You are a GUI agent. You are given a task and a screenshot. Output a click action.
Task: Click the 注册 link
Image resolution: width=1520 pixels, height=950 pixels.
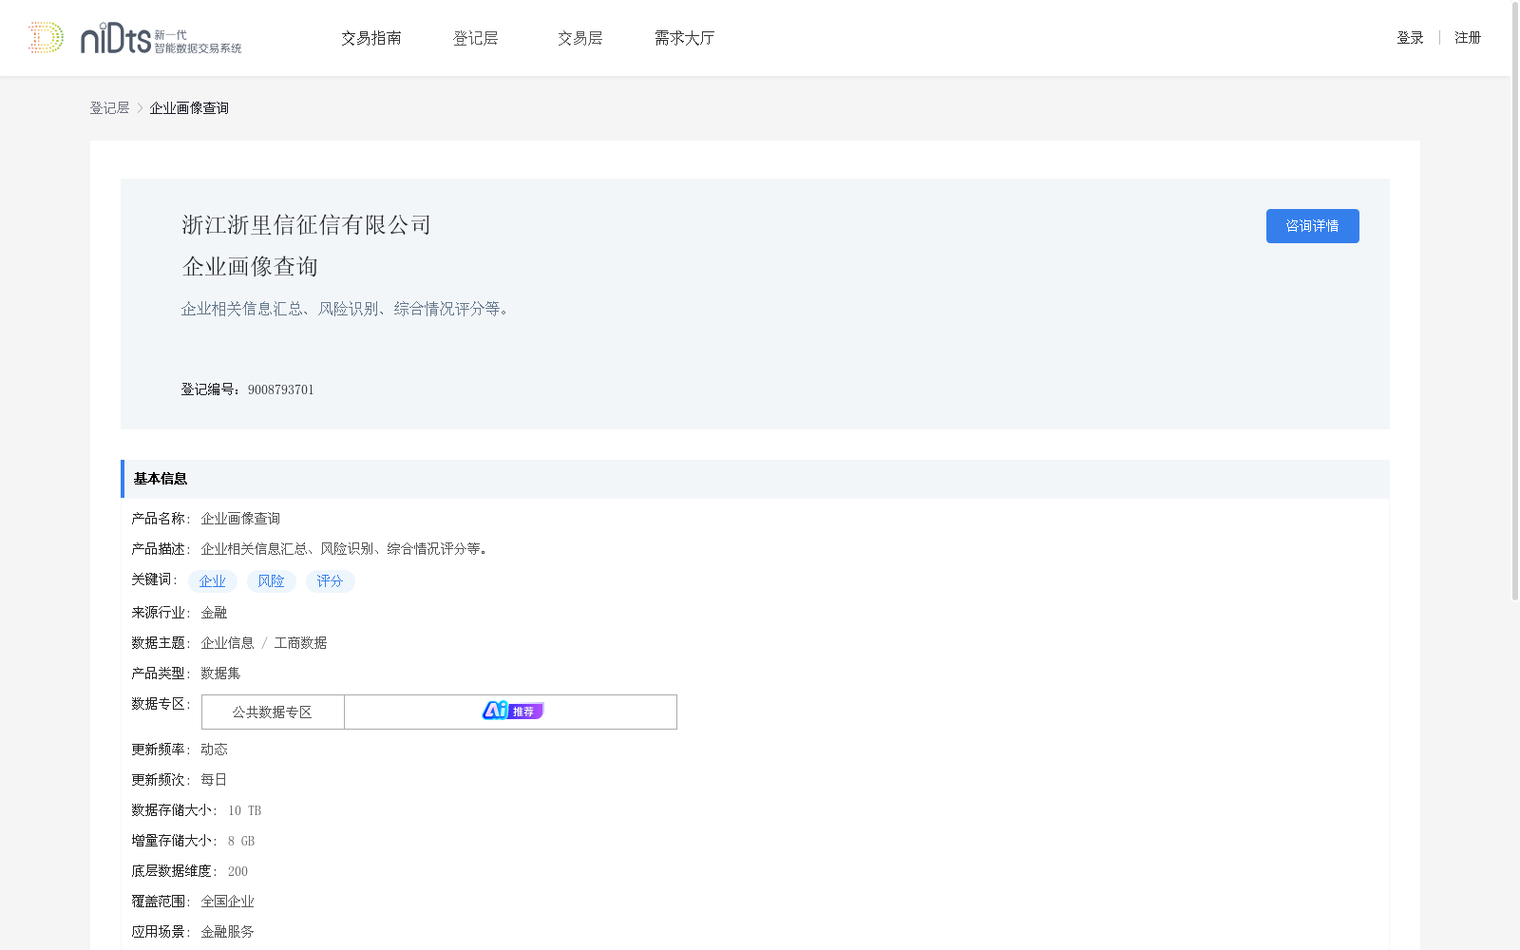tap(1468, 38)
